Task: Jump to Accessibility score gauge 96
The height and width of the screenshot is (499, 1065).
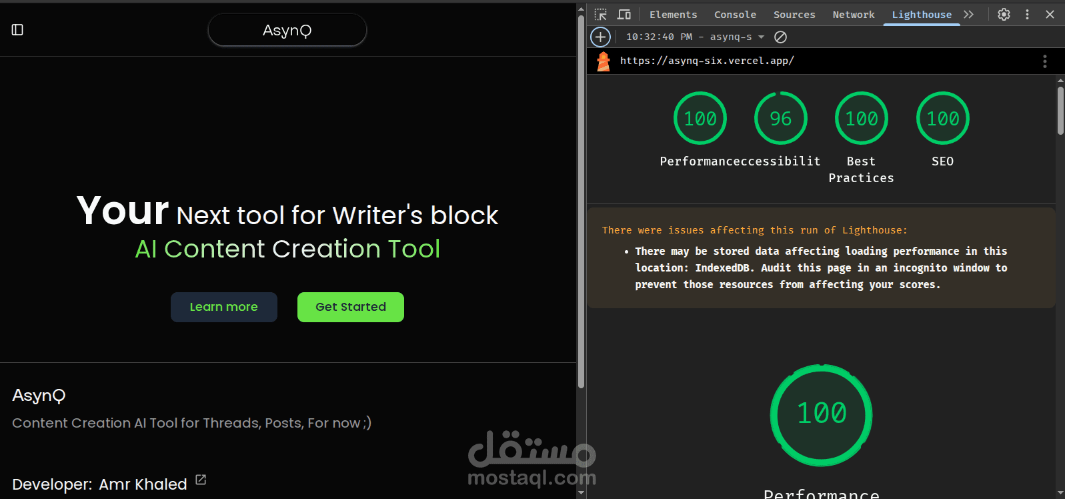Action: [781, 118]
